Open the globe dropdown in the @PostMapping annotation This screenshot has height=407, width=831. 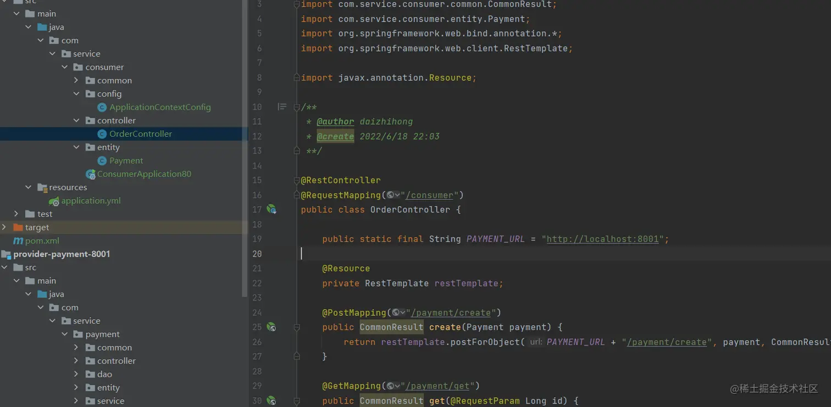[x=398, y=313]
